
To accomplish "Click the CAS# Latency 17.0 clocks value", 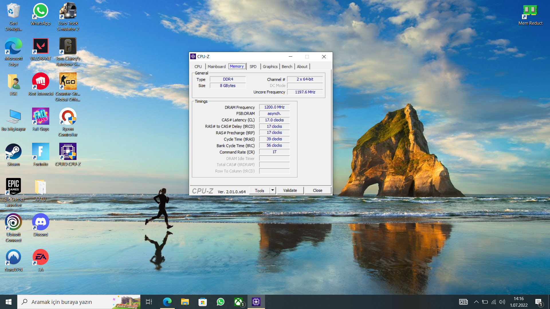I will coord(274,120).
